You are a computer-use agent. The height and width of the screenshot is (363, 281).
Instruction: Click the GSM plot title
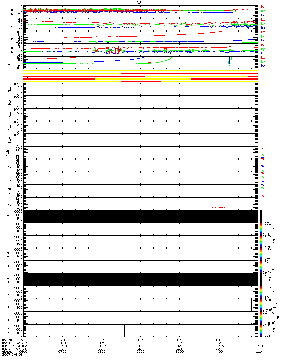[x=140, y=2]
